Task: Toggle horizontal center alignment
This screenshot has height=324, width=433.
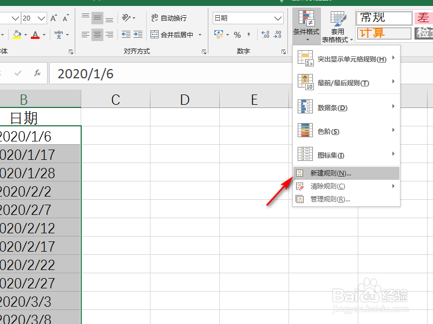Action: [x=97, y=35]
